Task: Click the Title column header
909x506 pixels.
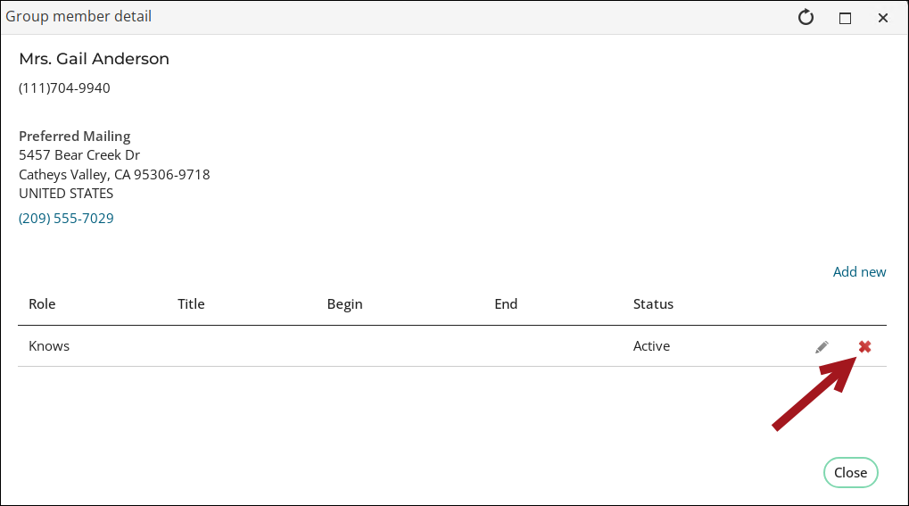Action: [x=191, y=303]
